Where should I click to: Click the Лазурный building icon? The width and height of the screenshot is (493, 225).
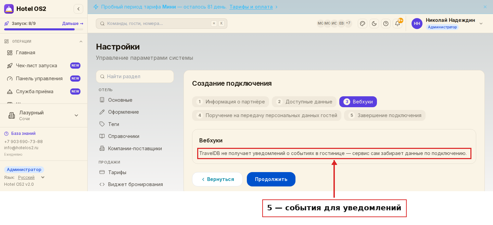(x=12, y=115)
